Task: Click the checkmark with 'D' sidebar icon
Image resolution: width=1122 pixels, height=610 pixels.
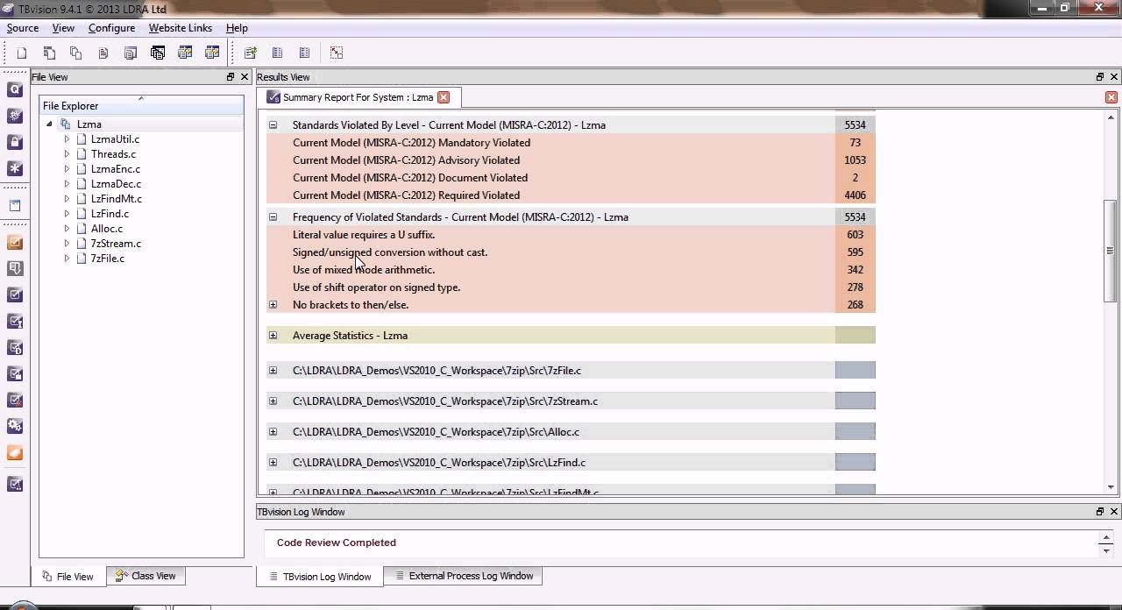Action: pos(15,348)
